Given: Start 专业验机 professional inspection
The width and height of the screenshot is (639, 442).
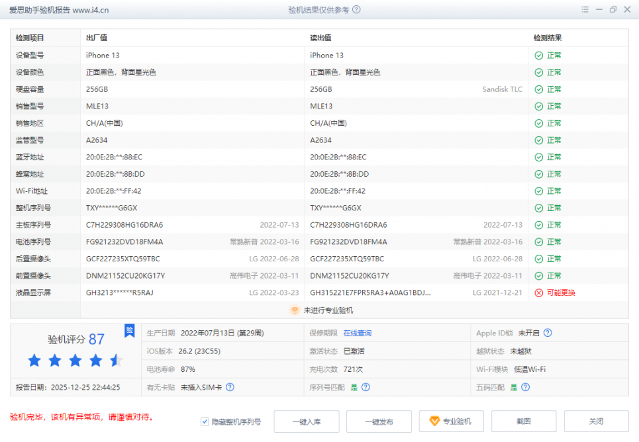Looking at the screenshot, I should coord(451,421).
